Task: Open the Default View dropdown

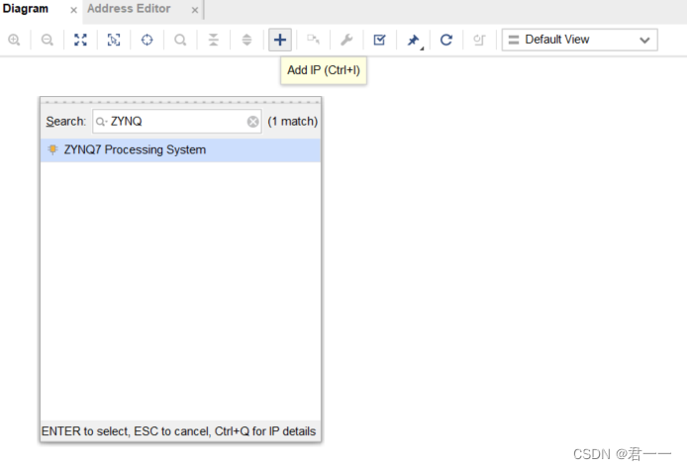Action: [x=580, y=40]
